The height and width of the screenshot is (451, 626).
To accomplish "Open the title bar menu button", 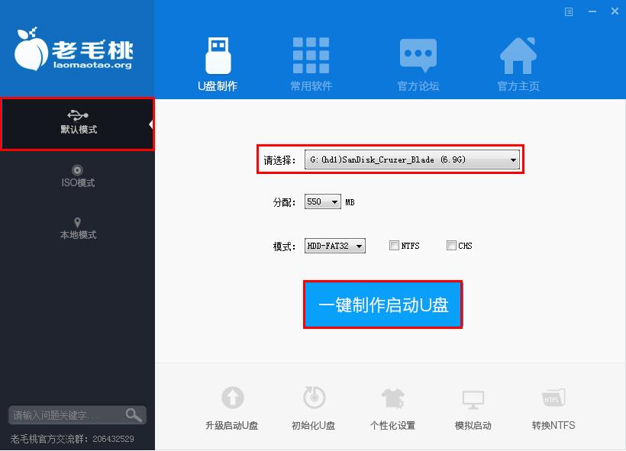I will click(x=569, y=11).
